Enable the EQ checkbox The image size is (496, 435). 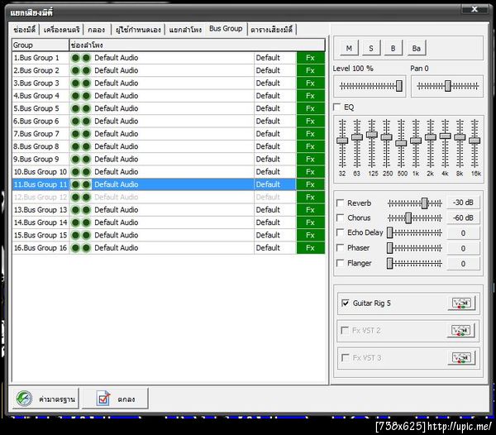pos(337,107)
